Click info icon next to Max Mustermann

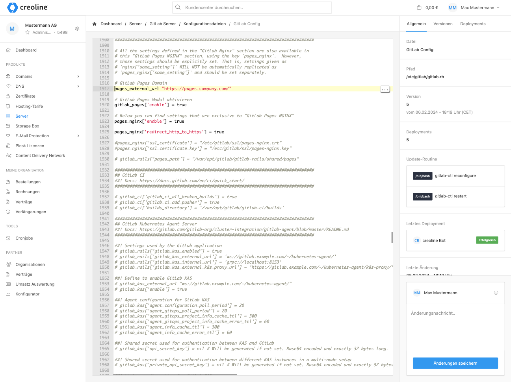pyautogui.click(x=496, y=293)
